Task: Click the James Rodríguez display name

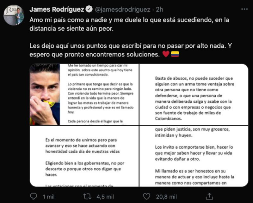Action: point(57,9)
